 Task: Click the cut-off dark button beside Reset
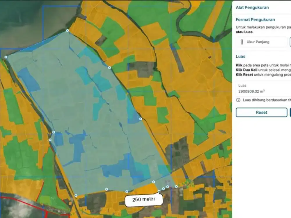(x=290, y=112)
